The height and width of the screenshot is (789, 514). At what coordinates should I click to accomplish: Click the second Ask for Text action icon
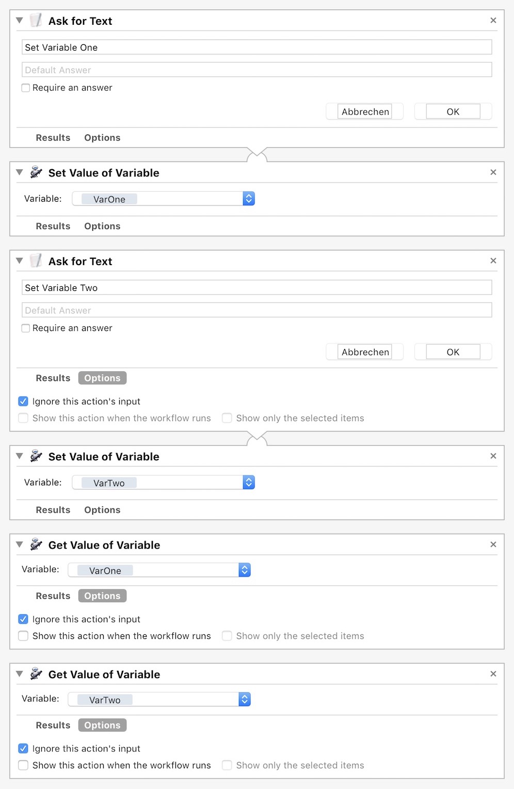pos(36,261)
